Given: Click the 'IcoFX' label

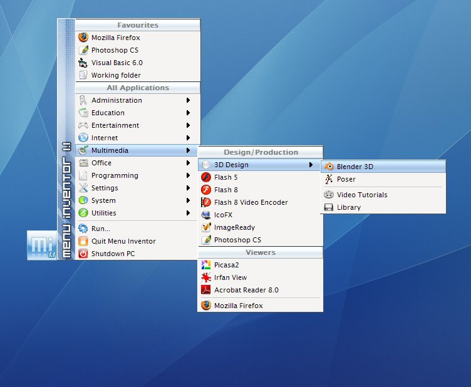Looking at the screenshot, I should [223, 215].
